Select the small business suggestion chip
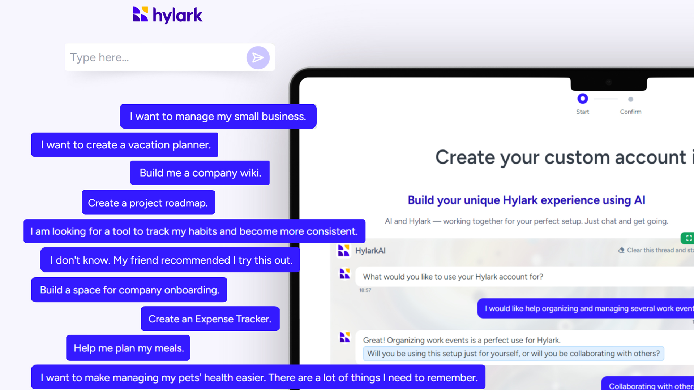The height and width of the screenshot is (390, 694). click(218, 116)
